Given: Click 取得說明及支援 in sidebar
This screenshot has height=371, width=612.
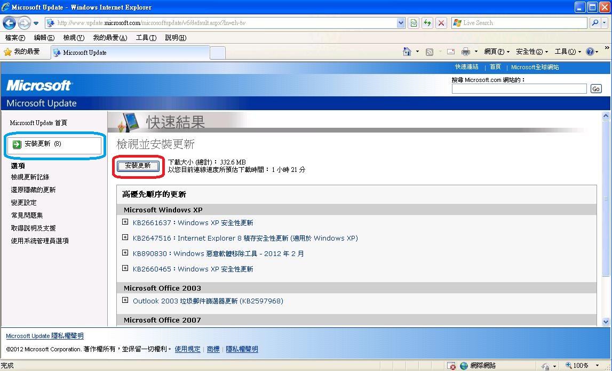Looking at the screenshot, I should (33, 228).
